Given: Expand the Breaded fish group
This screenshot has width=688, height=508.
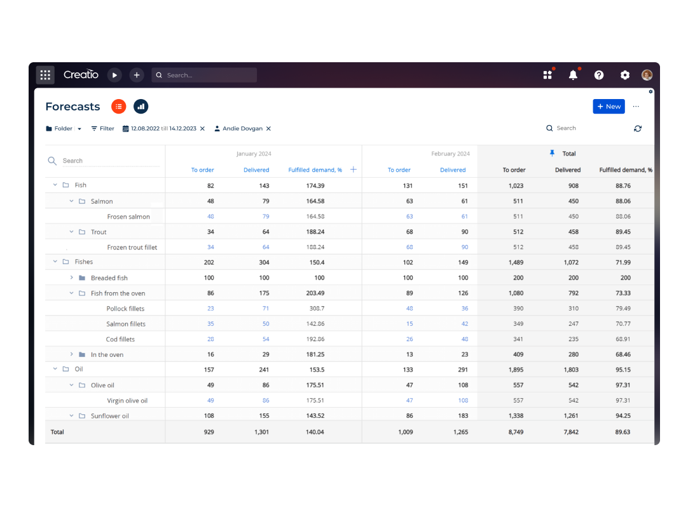Looking at the screenshot, I should [x=71, y=277].
